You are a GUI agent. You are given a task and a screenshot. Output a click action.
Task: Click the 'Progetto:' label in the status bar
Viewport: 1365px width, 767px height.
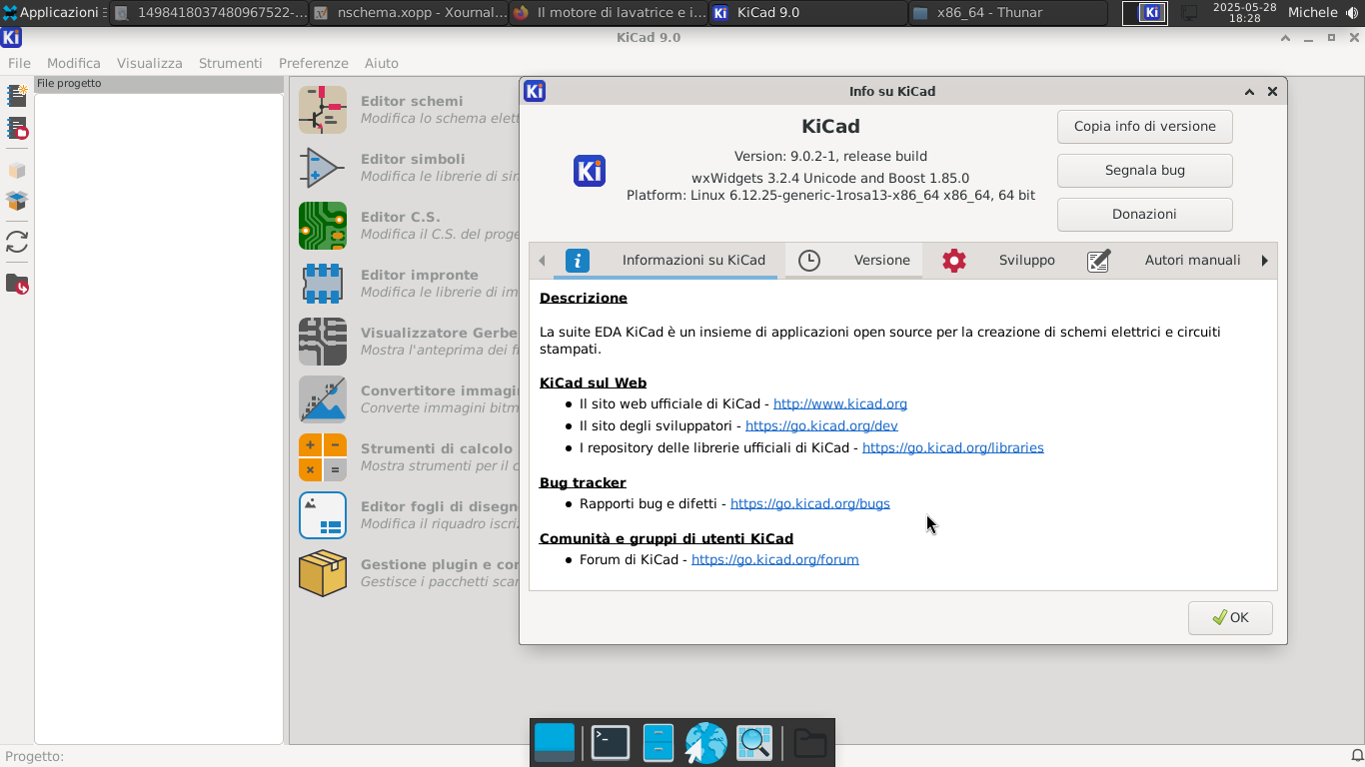(35, 757)
